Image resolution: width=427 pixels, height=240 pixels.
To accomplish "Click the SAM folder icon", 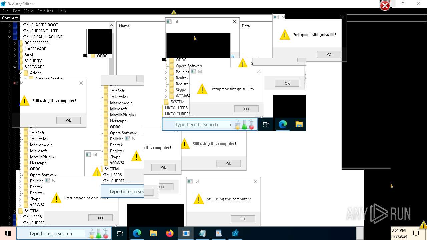I will [21, 55].
